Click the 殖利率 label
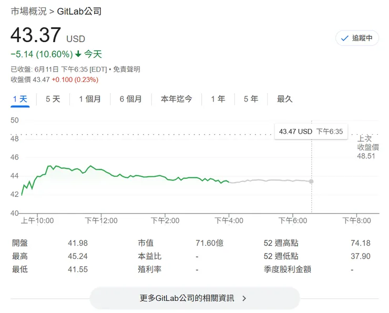Viewport: 389px width, 313px height. coord(150,269)
